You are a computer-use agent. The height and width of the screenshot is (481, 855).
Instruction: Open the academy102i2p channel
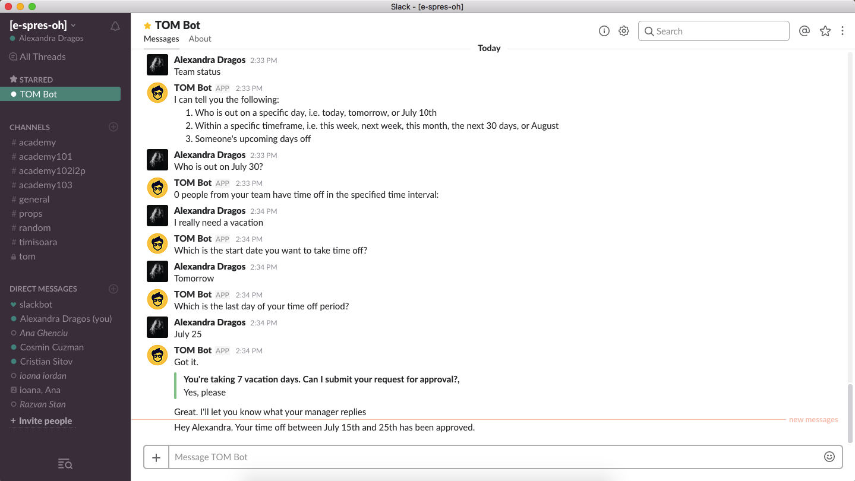[52, 171]
